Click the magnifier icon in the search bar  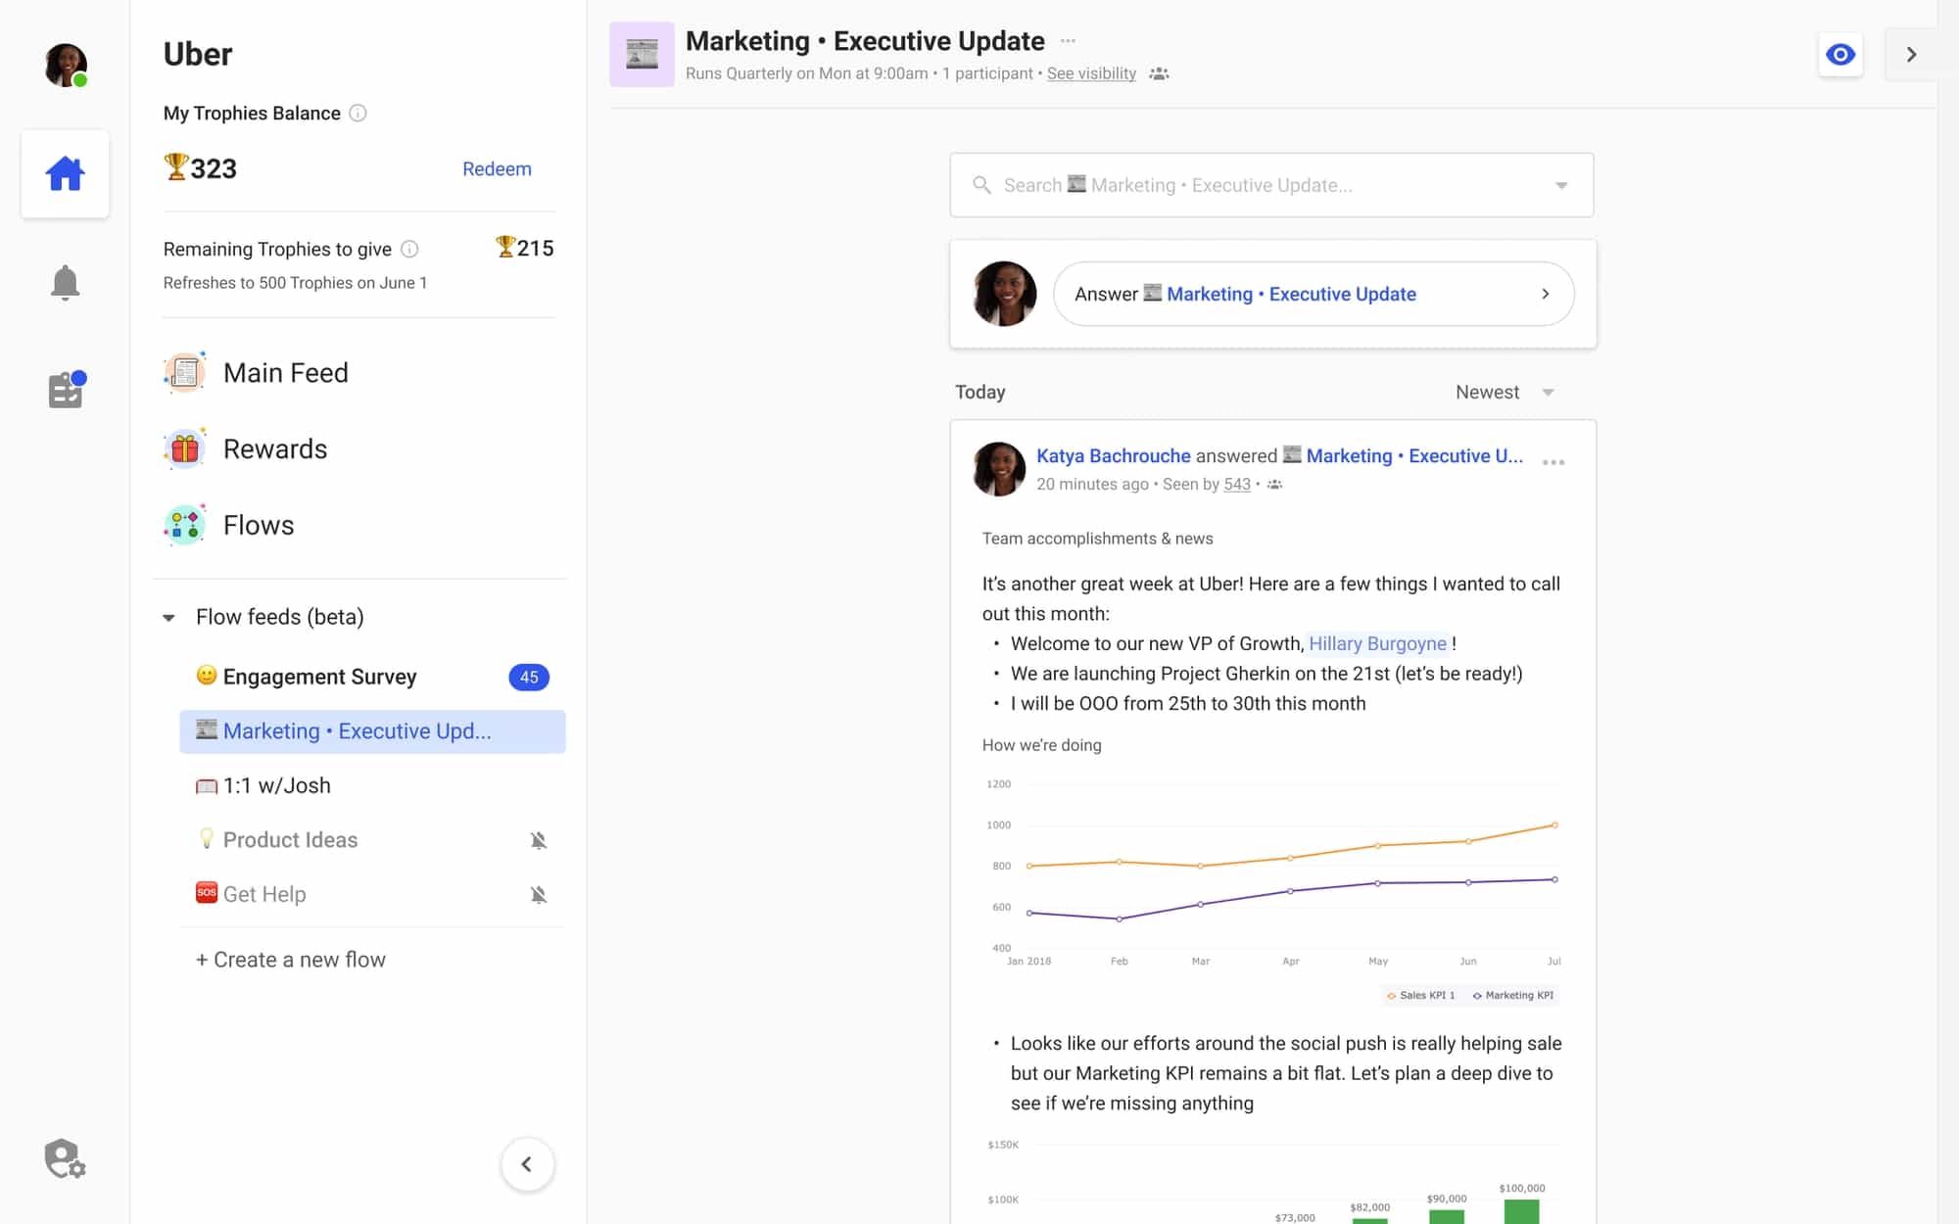tap(982, 184)
